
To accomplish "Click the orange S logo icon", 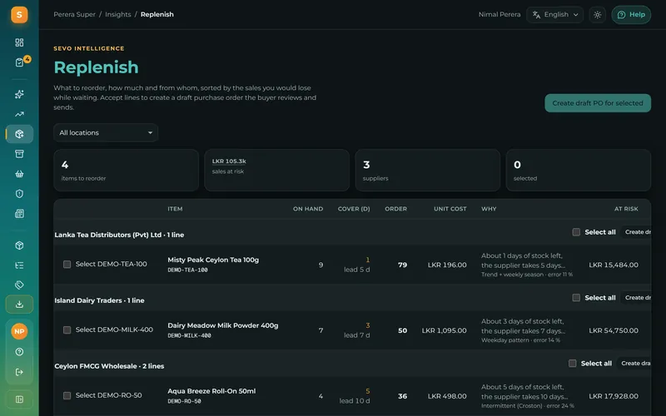I will [x=19, y=15].
